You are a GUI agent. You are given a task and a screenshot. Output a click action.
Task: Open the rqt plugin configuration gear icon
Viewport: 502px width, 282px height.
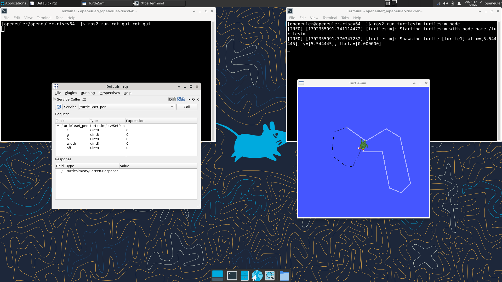coord(175,99)
